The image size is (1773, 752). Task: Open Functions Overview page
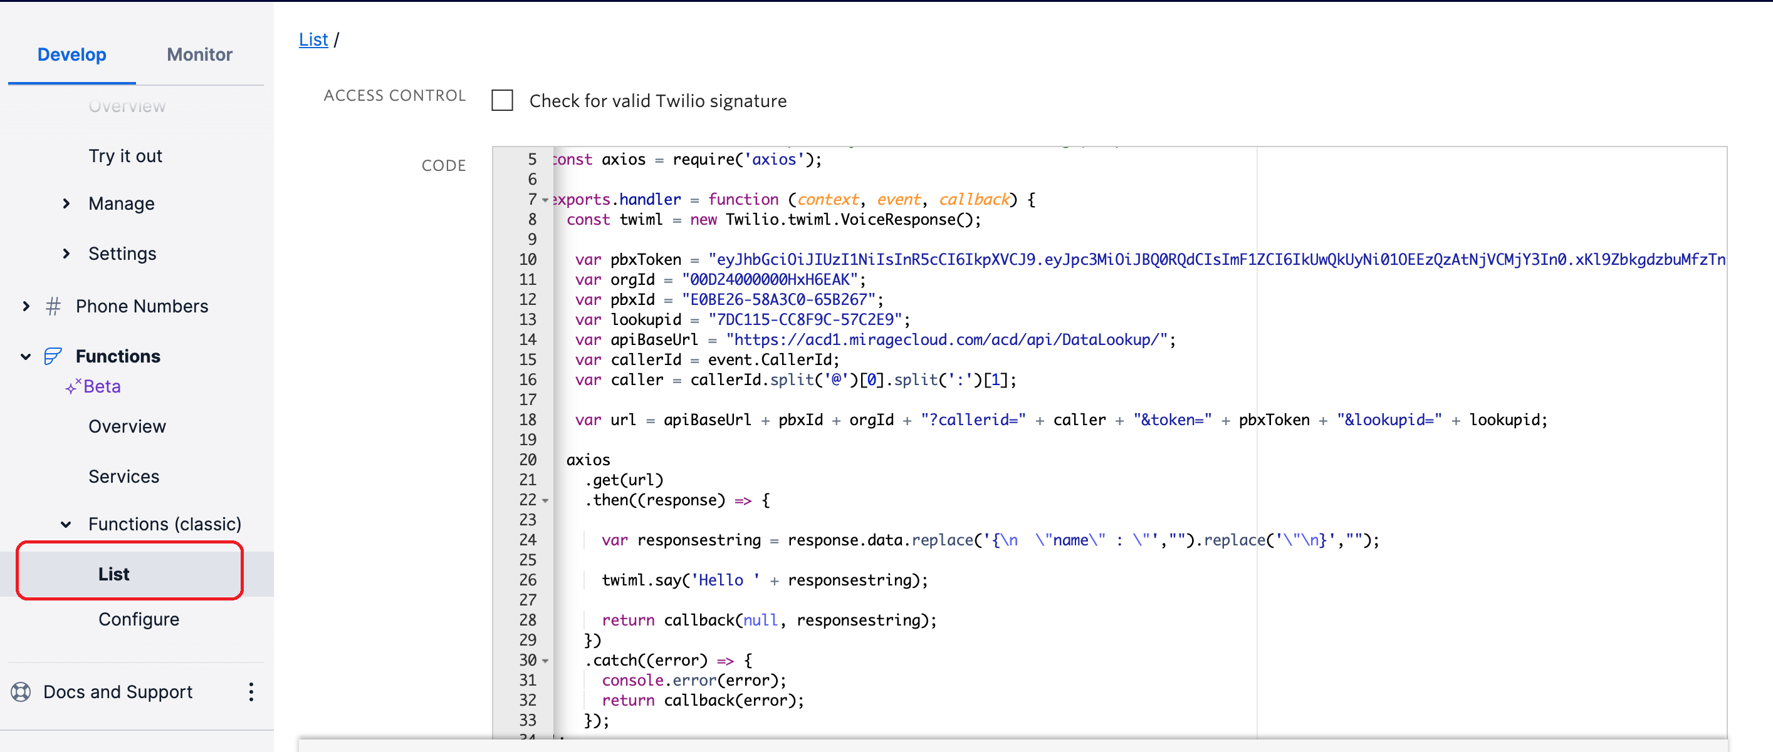click(x=127, y=426)
